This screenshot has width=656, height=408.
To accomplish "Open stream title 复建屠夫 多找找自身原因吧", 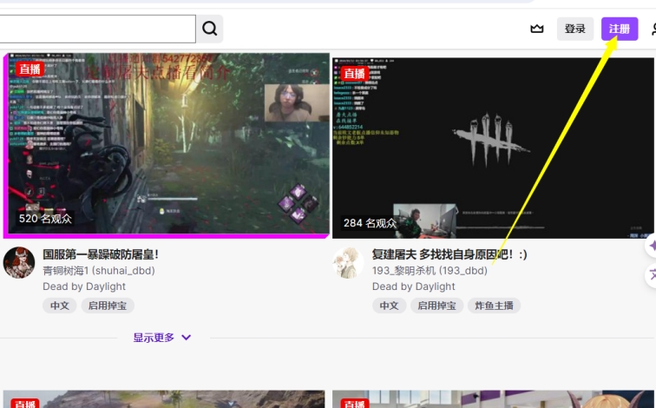I will [x=449, y=254].
